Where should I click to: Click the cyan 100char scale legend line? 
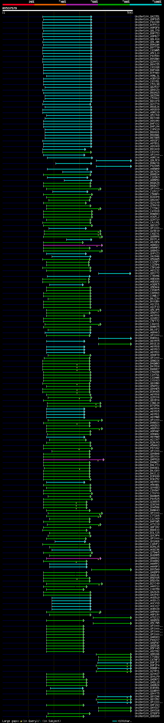[114, 721]
